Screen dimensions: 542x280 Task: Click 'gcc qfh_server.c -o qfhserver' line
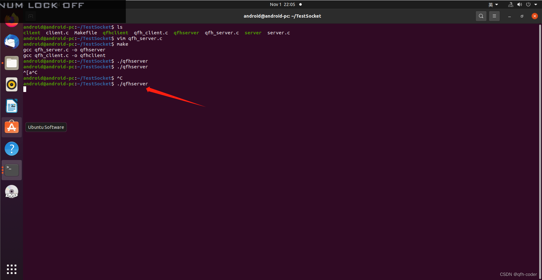[x=64, y=50]
